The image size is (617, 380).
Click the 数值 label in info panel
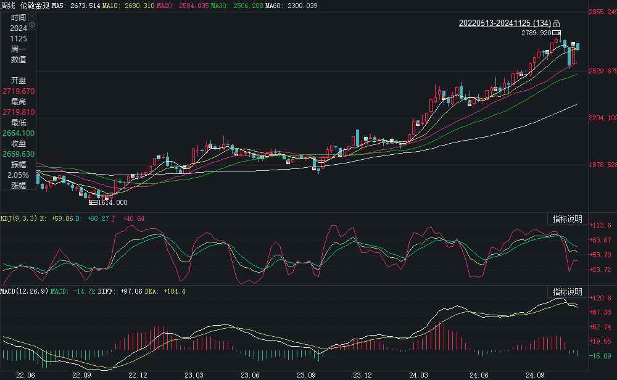(19, 59)
